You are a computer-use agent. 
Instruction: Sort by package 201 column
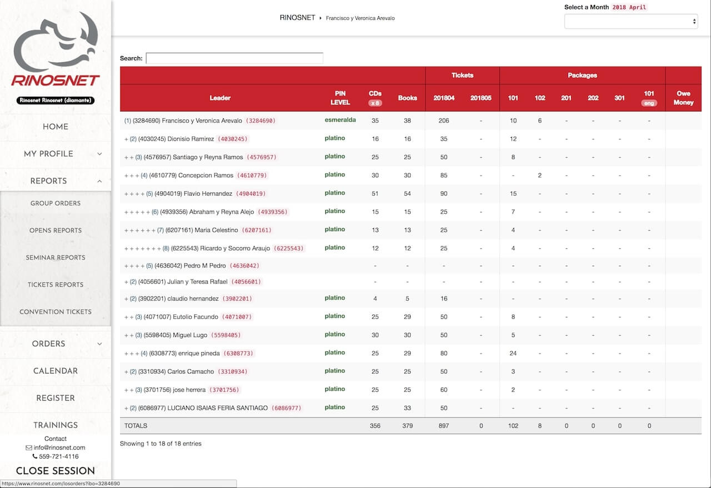pyautogui.click(x=566, y=98)
